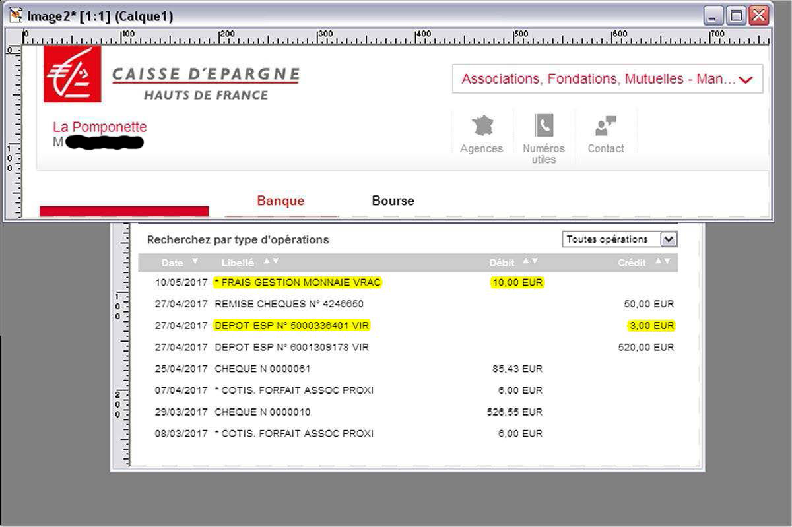Click the Débit column sort arrows

click(x=530, y=261)
